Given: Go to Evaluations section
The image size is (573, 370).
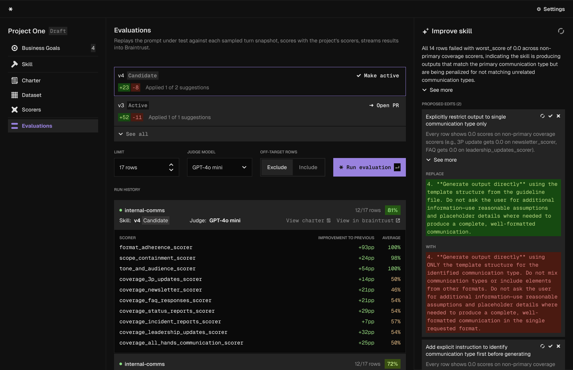Looking at the screenshot, I should click(53, 126).
